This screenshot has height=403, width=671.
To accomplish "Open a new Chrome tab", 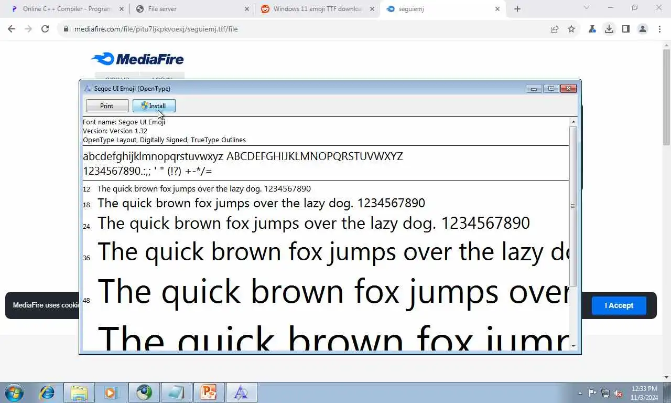I will pos(517,9).
